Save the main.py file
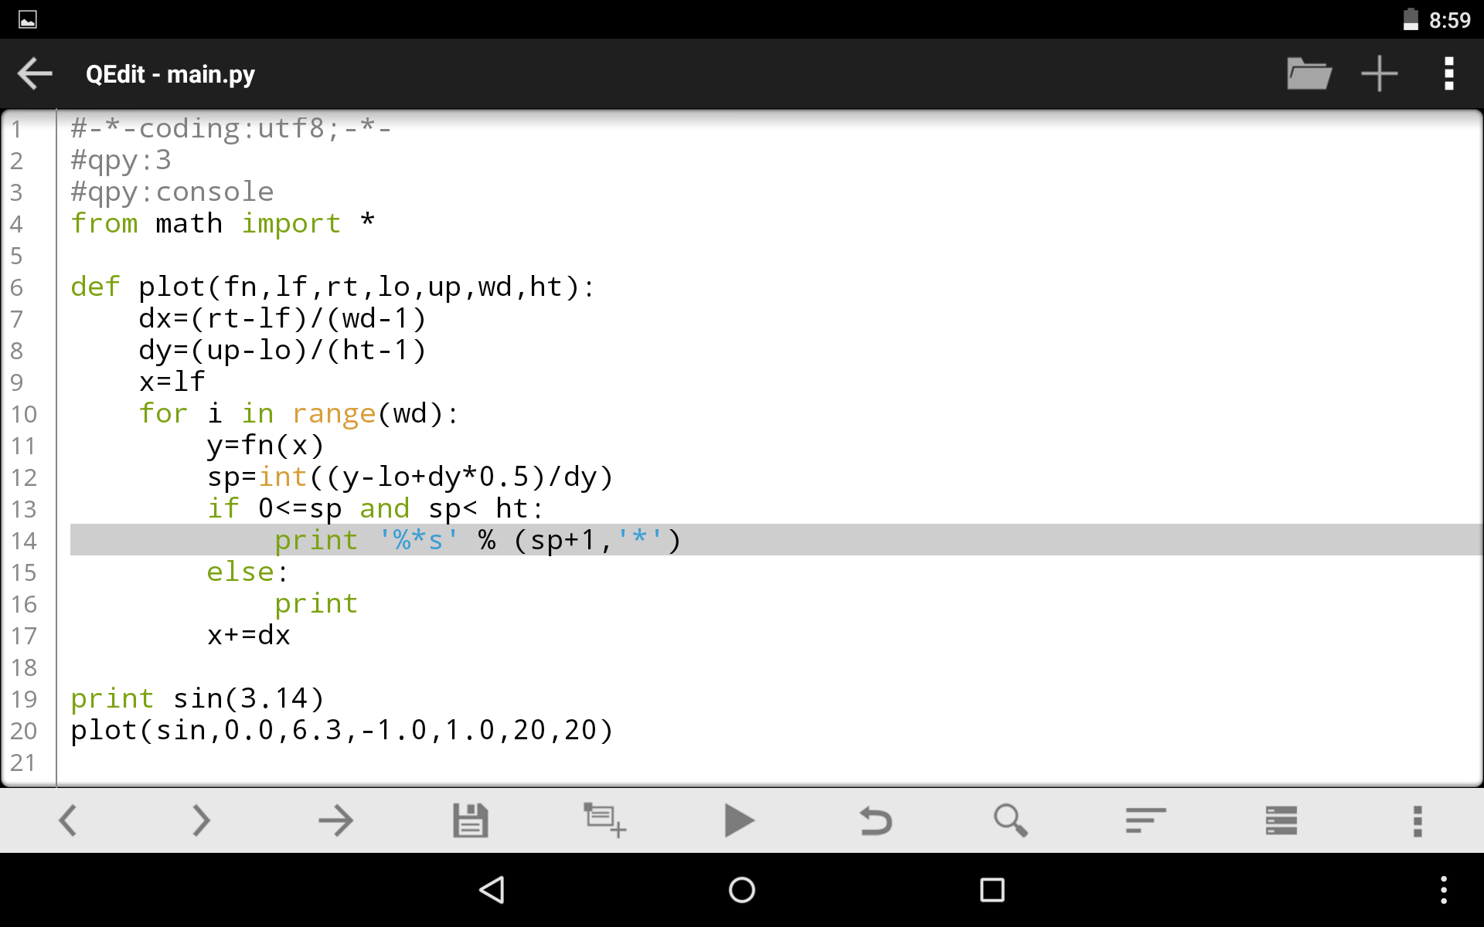The height and width of the screenshot is (927, 1484). [x=471, y=820]
